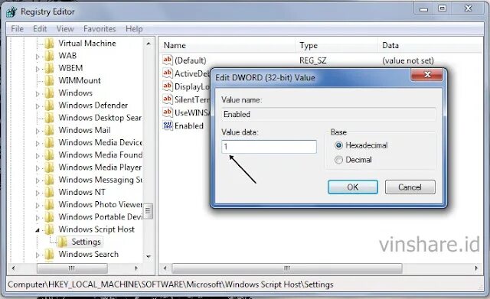Expand the WAB registry key

tap(38, 57)
